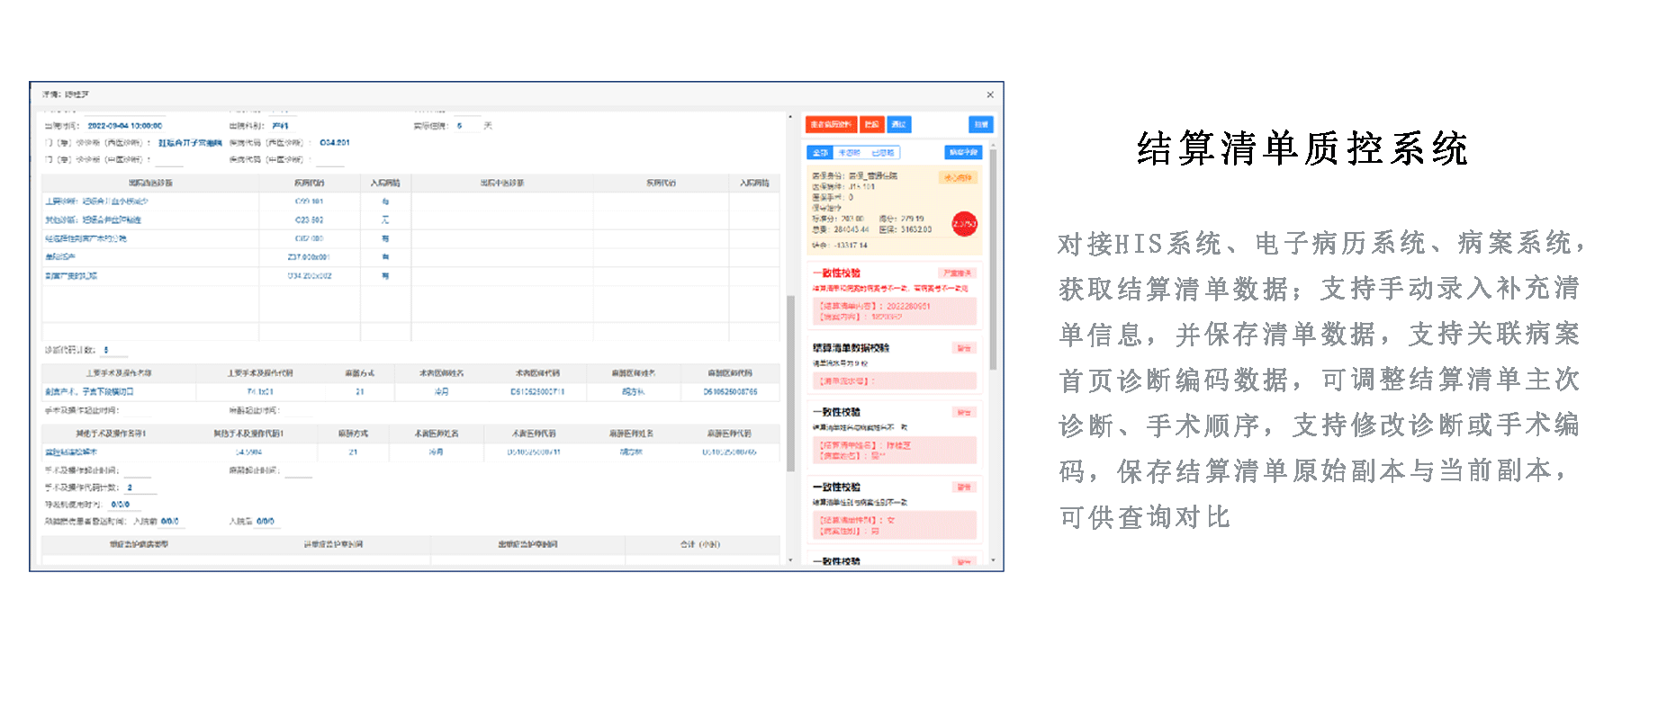Click the red circular score badge

(x=964, y=224)
